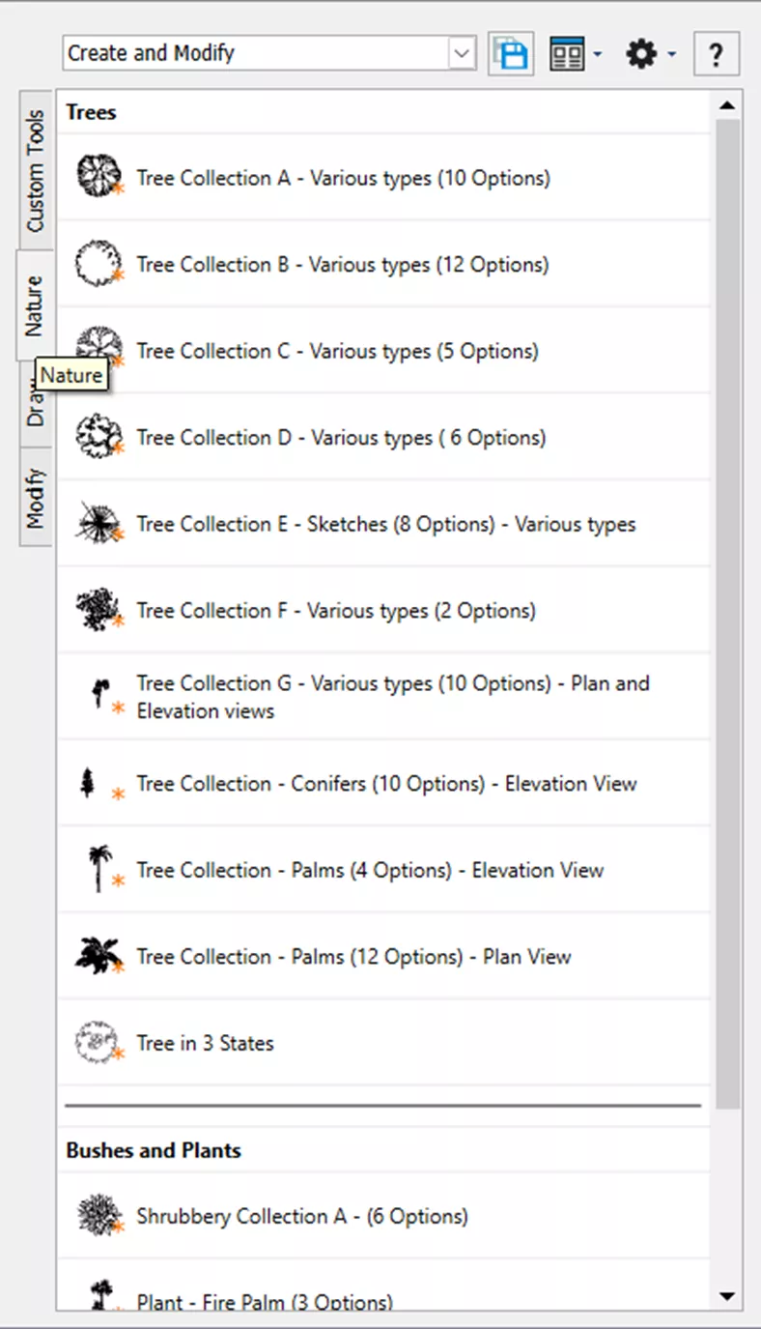
Task: Open the Create and Modify dropdown
Action: pyautogui.click(x=463, y=54)
